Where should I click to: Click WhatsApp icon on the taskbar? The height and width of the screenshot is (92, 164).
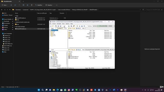65,90
